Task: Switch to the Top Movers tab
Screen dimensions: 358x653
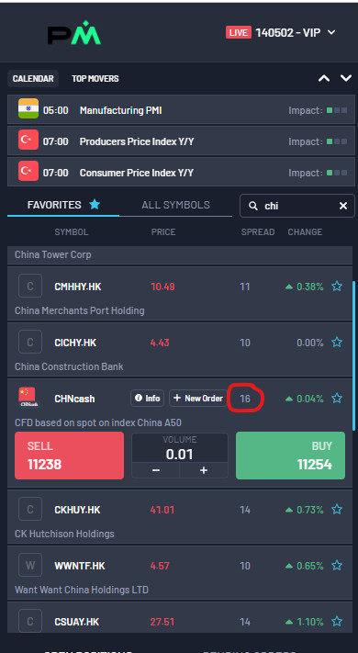Action: coord(95,78)
